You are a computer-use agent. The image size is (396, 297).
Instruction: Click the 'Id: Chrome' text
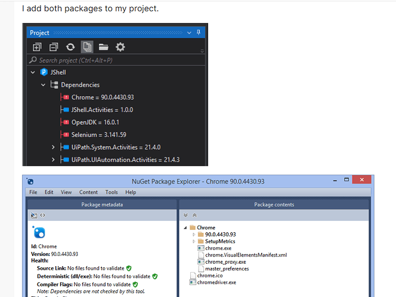tap(44, 247)
